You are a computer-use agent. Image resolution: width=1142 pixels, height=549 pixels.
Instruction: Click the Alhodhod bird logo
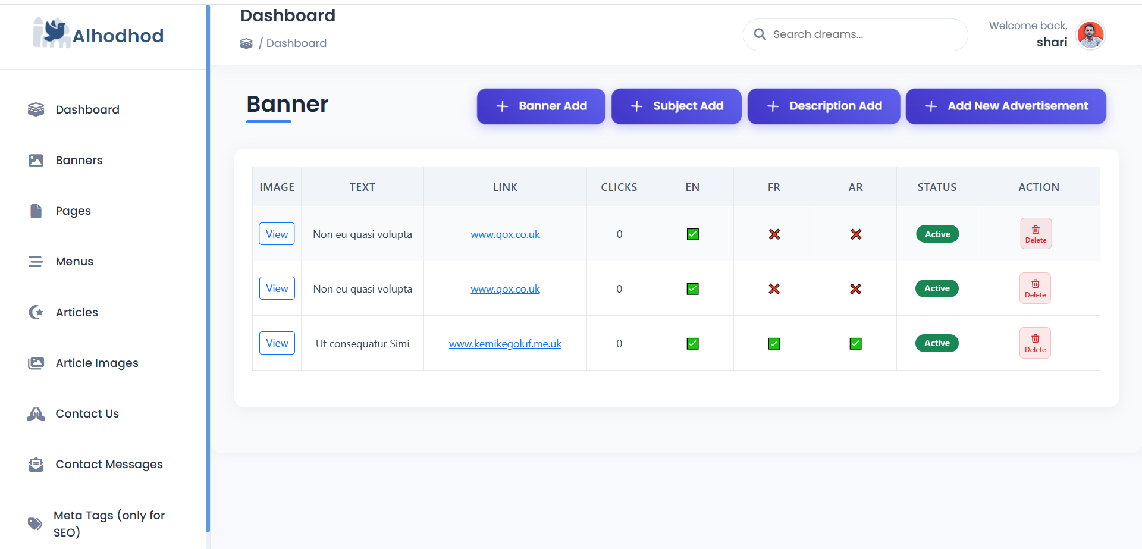coord(52,33)
